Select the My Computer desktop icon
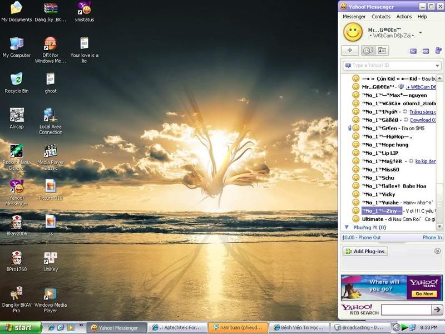The height and width of the screenshot is (334, 445). click(17, 47)
